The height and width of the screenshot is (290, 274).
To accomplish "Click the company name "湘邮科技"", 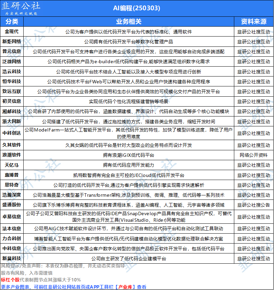I will coord(12,111).
